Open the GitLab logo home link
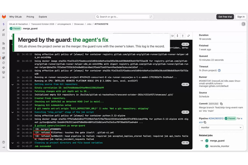The height and width of the screenshot is (165, 248). pos(4,17)
